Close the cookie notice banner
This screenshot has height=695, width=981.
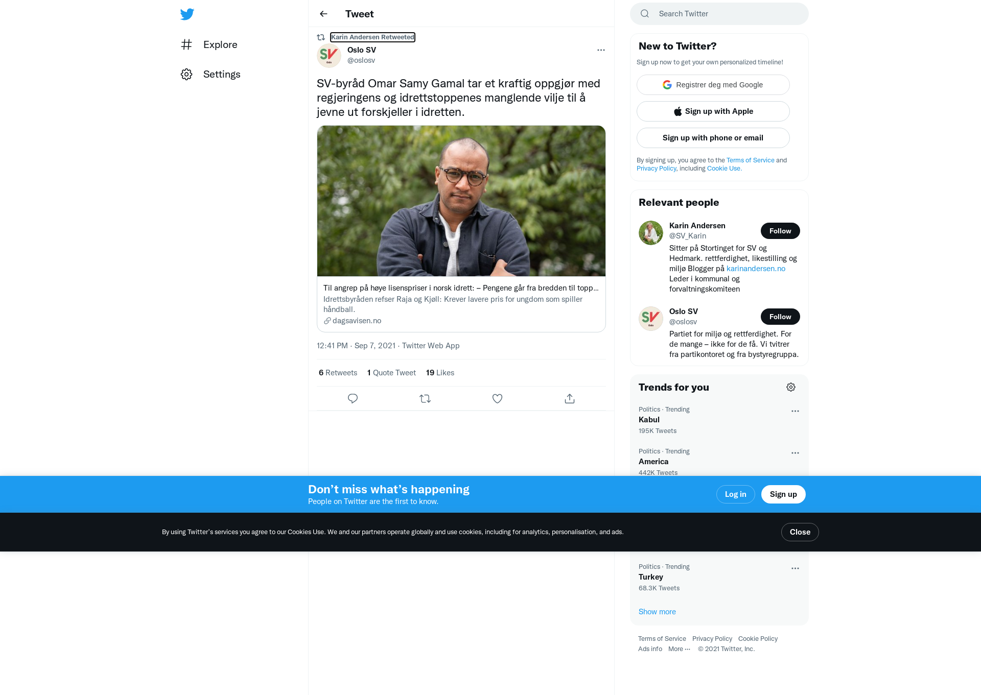tap(800, 532)
